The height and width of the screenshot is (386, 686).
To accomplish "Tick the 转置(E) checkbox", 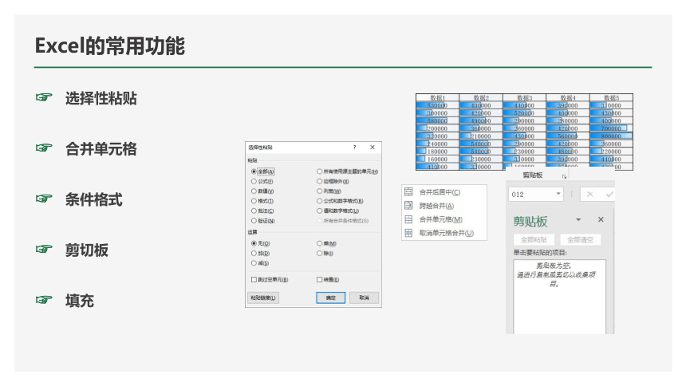I will tap(319, 280).
